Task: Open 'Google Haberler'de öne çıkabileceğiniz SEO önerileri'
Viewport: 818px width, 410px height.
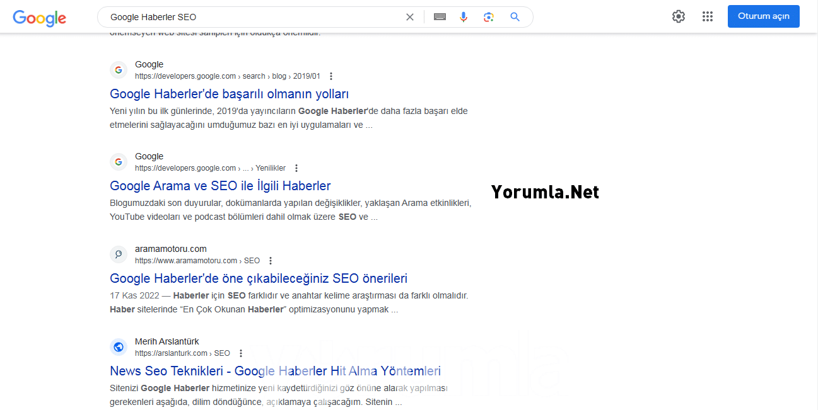Action: [x=259, y=278]
